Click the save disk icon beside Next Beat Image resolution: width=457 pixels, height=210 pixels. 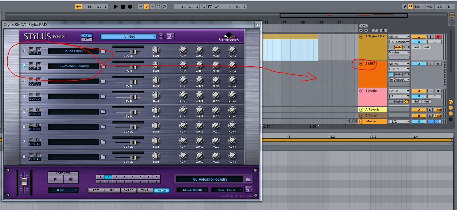point(248,189)
